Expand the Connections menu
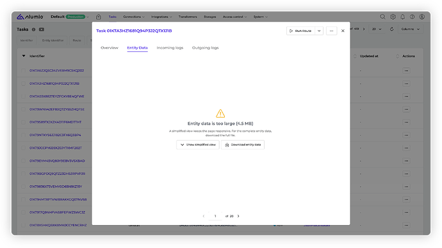The height and width of the screenshot is (248, 442). [x=134, y=17]
